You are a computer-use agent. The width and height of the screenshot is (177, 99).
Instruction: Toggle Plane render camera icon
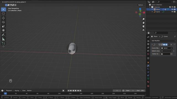tap(175, 9)
